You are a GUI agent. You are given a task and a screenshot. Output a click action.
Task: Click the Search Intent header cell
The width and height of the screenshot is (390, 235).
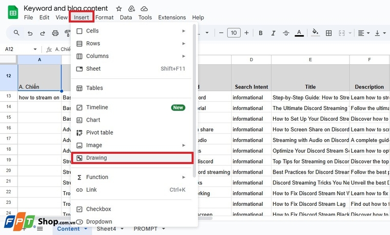pyautogui.click(x=251, y=78)
